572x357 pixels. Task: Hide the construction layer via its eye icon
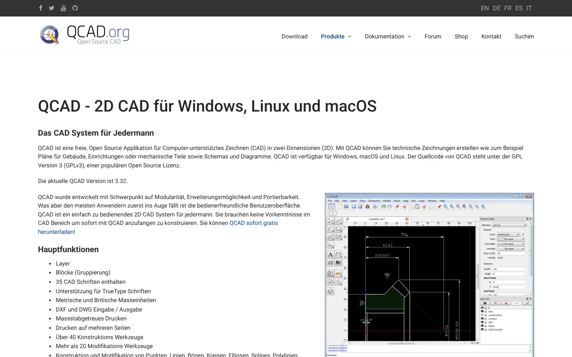point(482,315)
